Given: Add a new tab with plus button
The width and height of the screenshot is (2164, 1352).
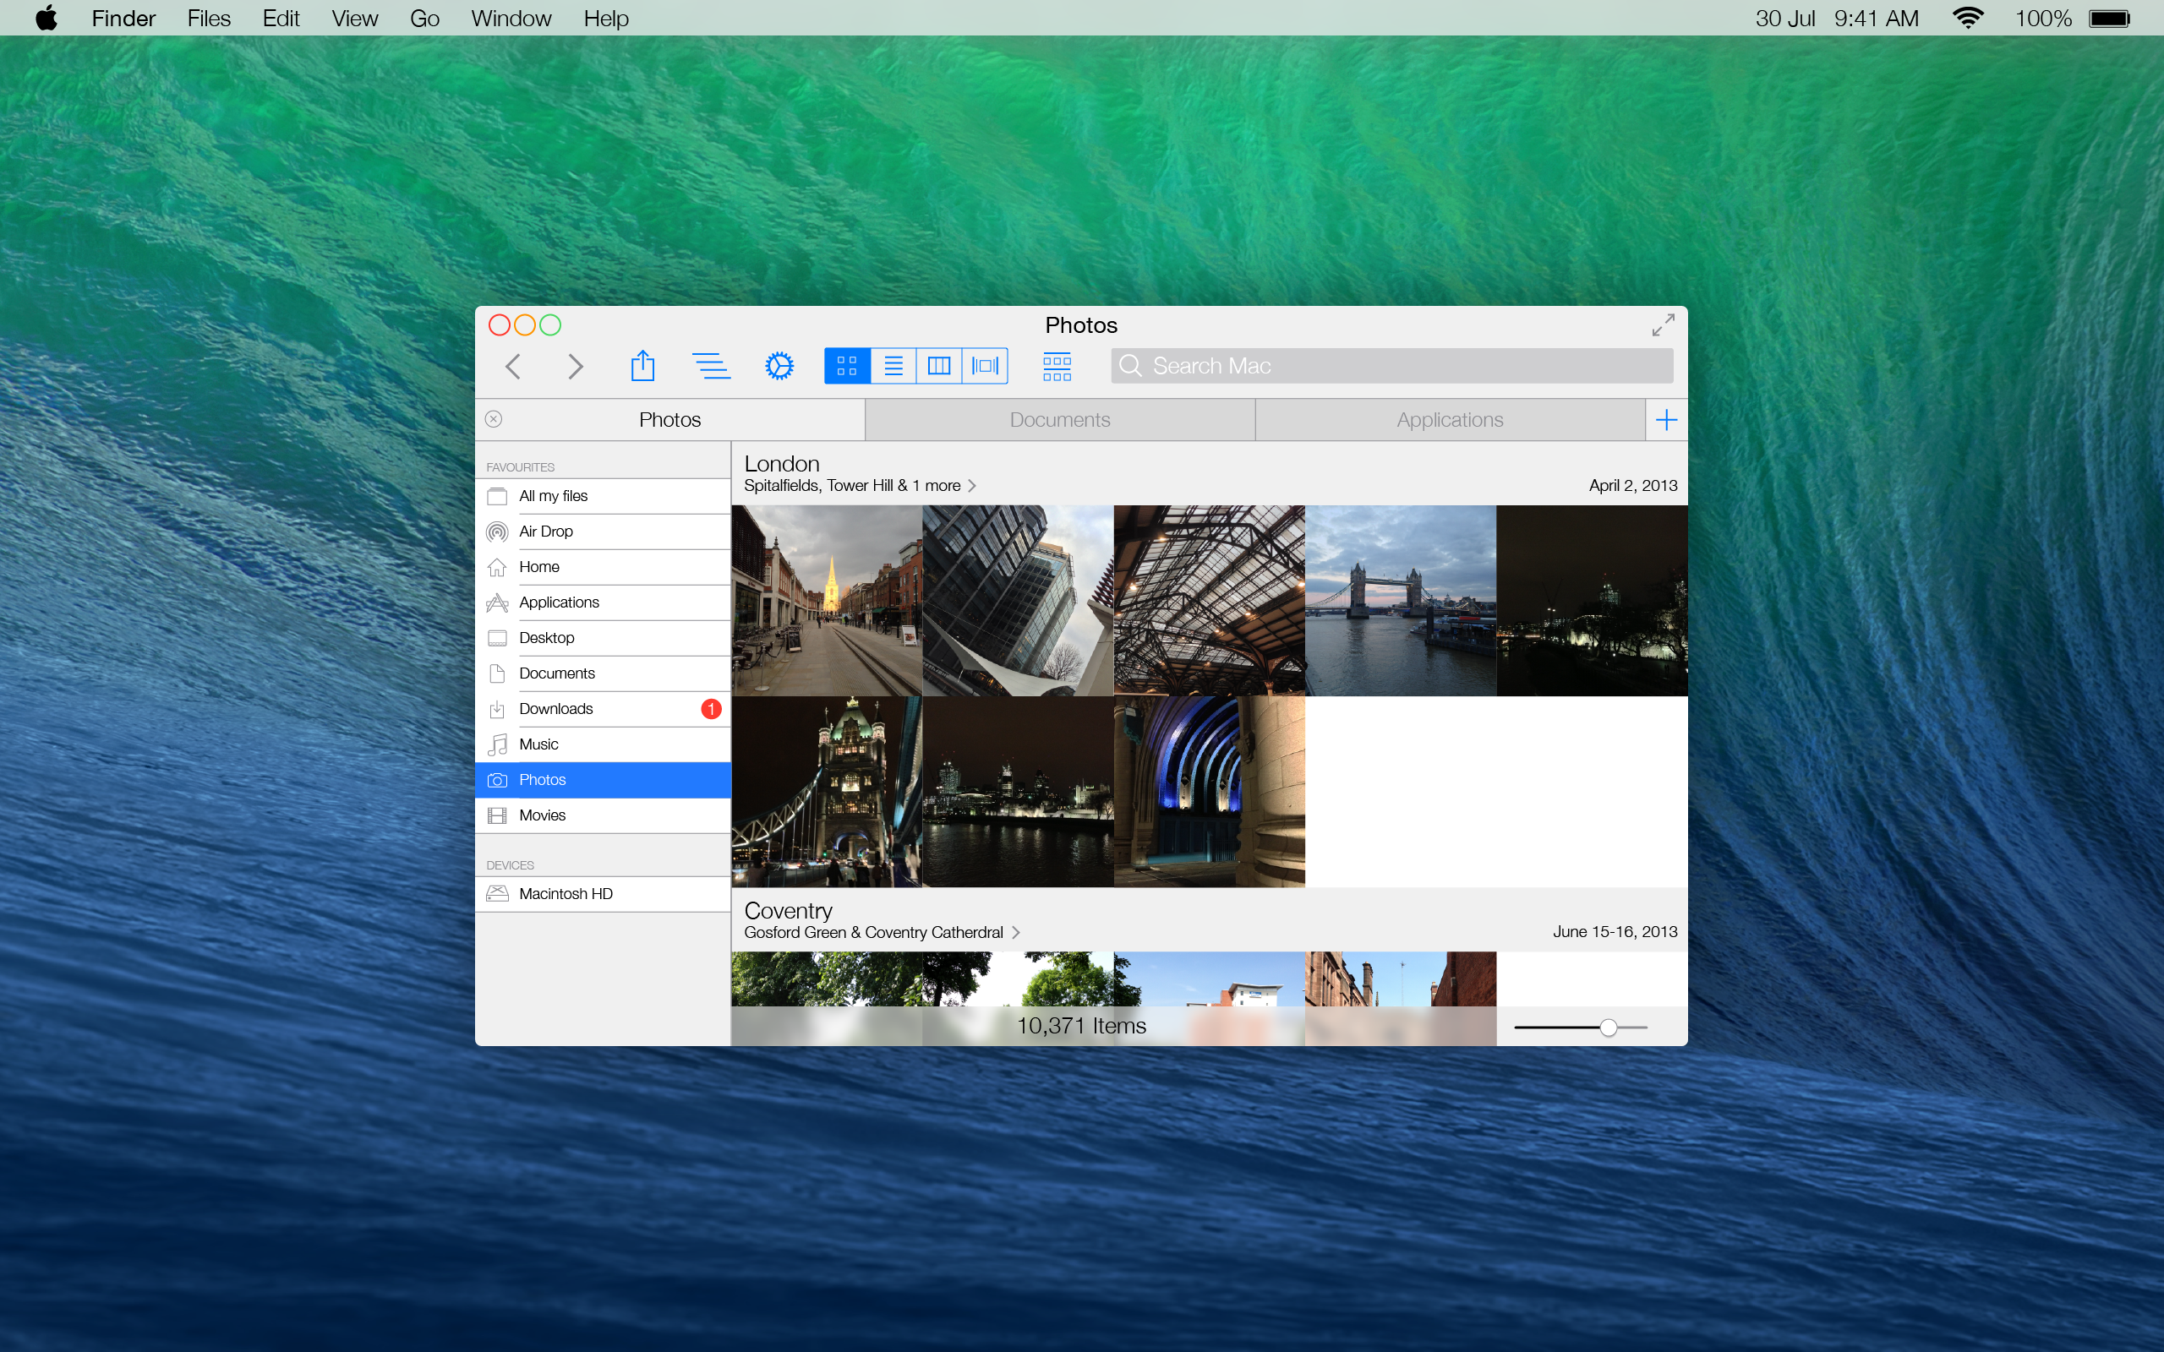Looking at the screenshot, I should [x=1666, y=420].
